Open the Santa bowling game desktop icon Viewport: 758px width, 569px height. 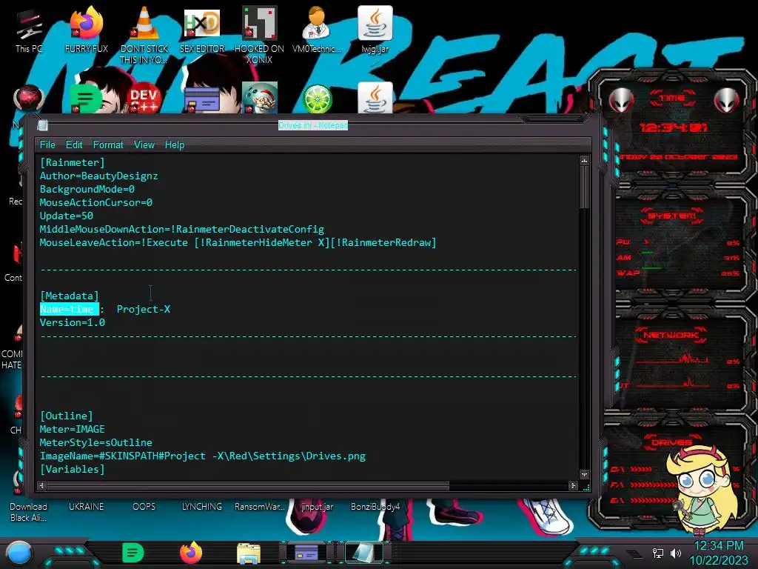coord(260,98)
